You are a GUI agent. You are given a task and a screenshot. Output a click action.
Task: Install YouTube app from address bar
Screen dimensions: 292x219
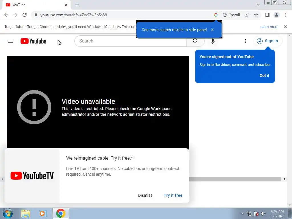click(x=232, y=15)
